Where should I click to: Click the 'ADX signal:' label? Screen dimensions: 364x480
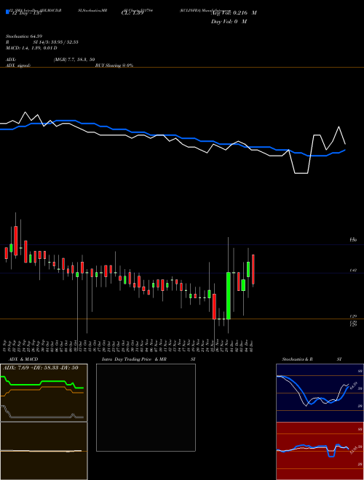[18, 65]
